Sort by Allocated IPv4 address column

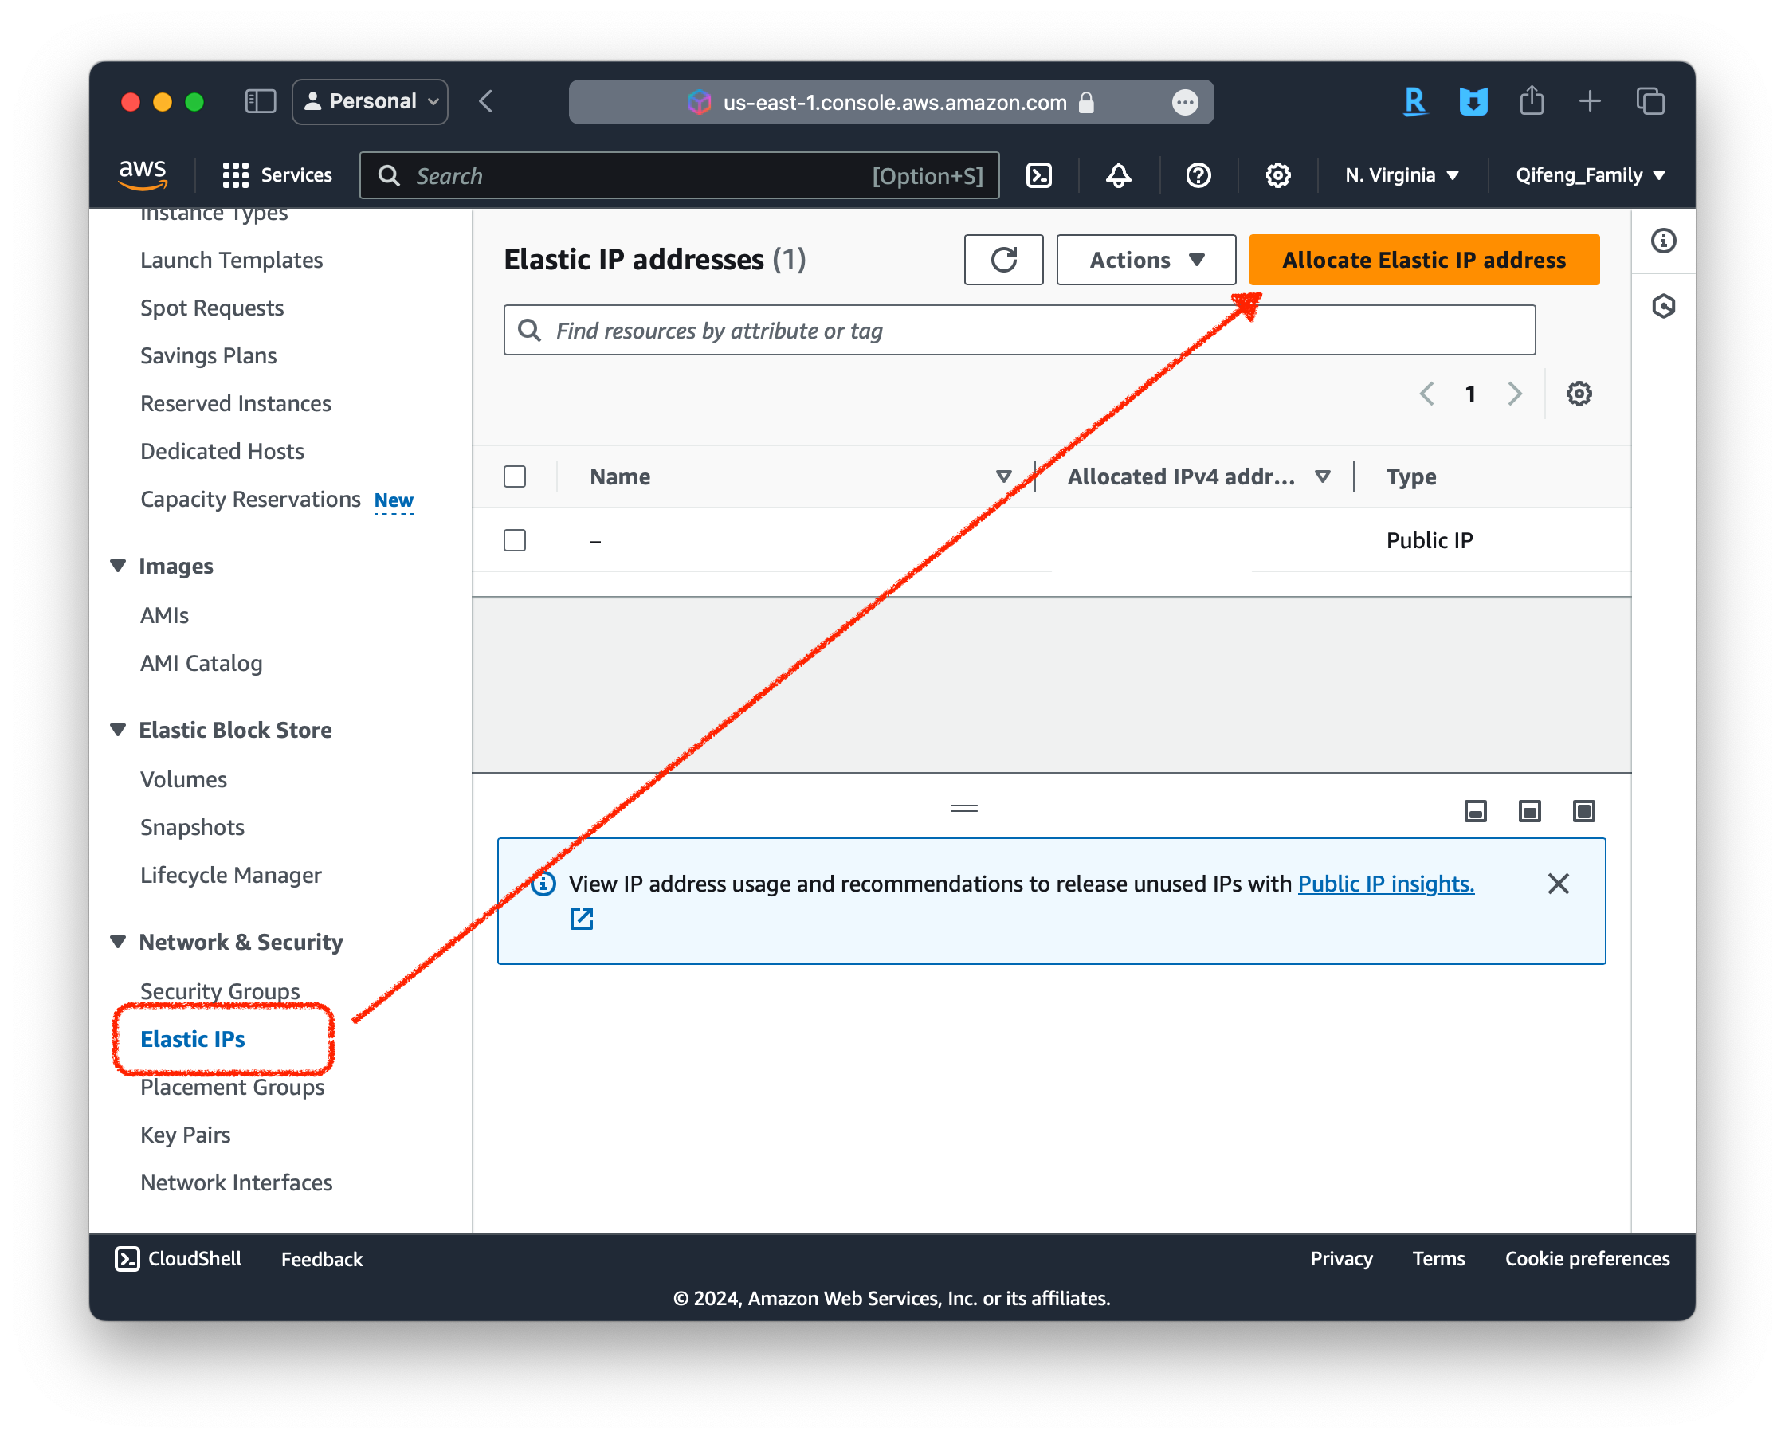1322,476
